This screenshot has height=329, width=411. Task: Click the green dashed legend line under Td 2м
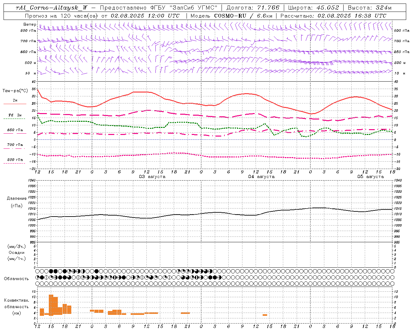(x=14, y=119)
